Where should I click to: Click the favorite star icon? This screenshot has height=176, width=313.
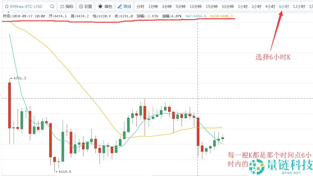[x=6, y=6]
